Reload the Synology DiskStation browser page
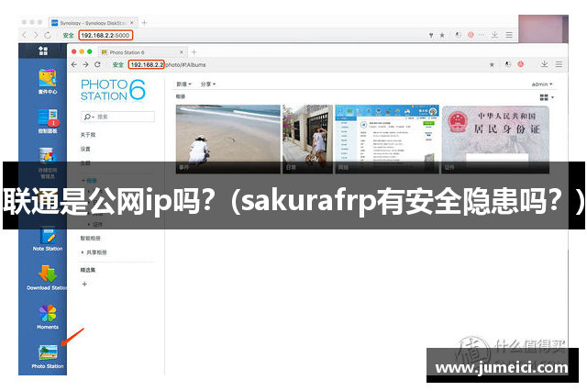The image size is (587, 391). [48, 35]
